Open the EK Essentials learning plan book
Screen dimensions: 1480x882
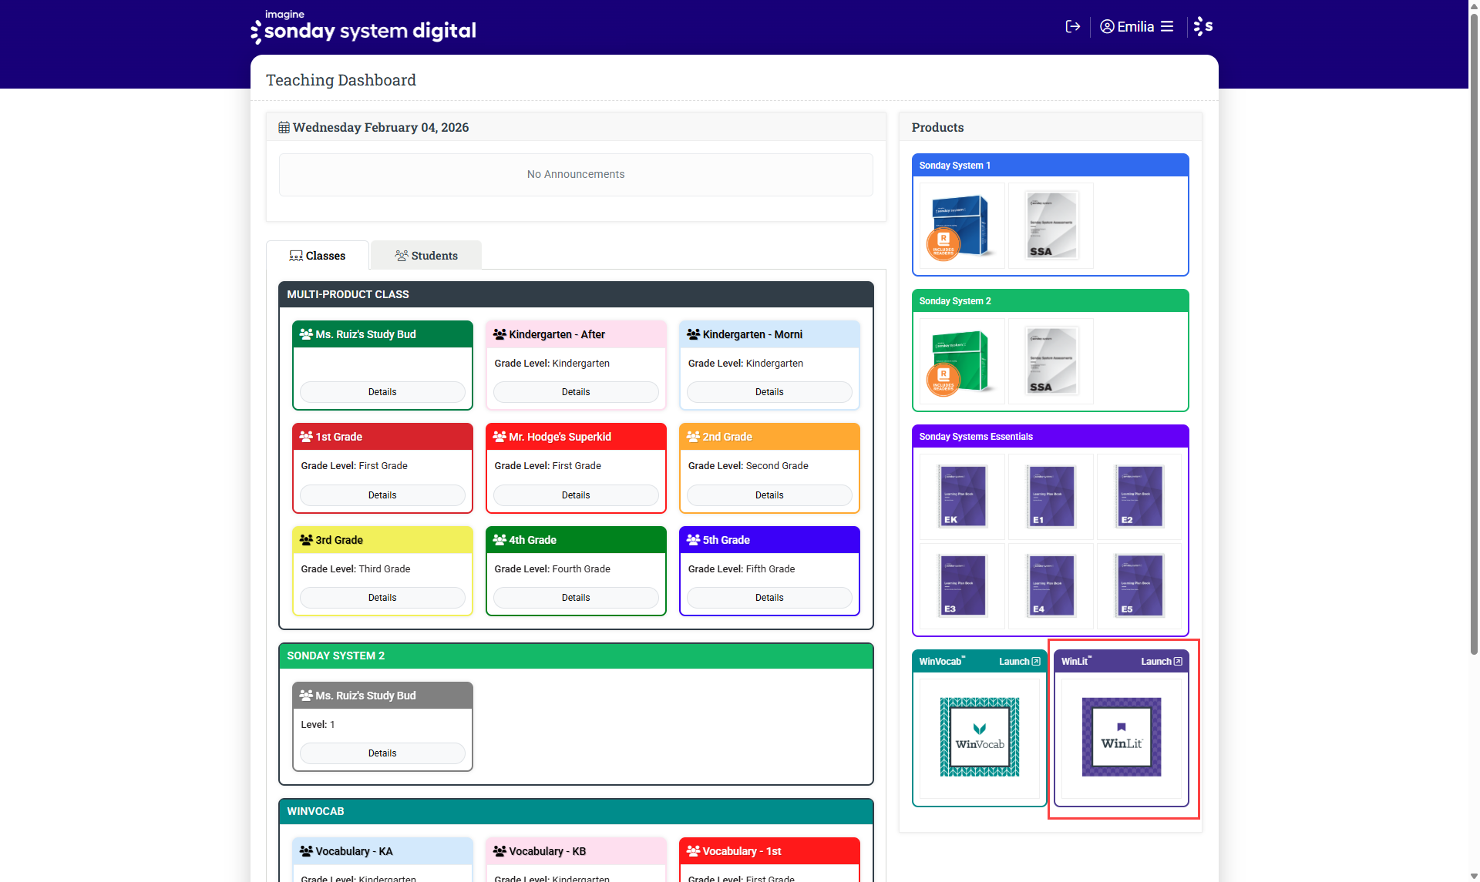pos(962,497)
